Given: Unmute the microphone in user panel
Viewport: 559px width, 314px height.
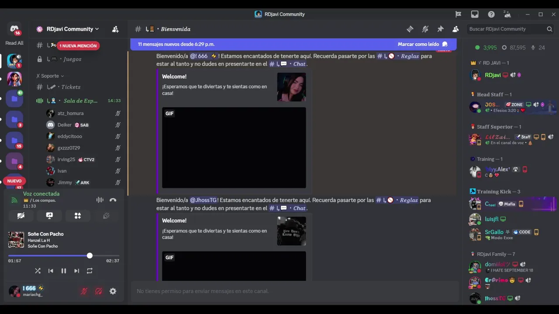Looking at the screenshot, I should (84, 291).
